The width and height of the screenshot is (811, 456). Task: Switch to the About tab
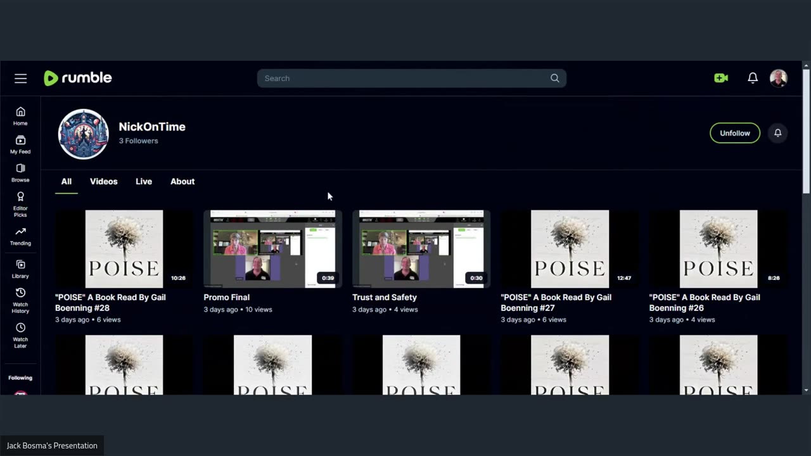182,182
